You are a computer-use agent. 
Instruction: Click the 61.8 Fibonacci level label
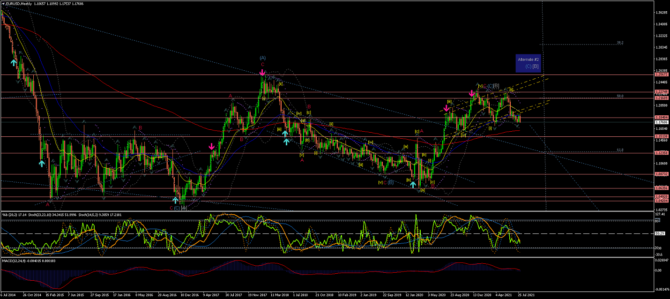[620, 150]
